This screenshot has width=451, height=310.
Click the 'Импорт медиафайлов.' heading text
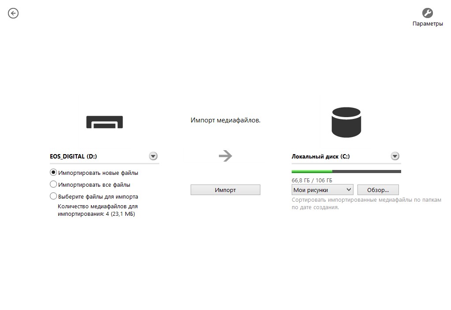[x=225, y=120]
